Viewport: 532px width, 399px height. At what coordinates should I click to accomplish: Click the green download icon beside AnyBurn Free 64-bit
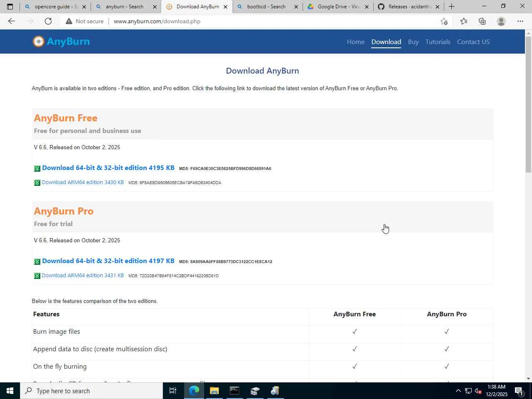37,168
